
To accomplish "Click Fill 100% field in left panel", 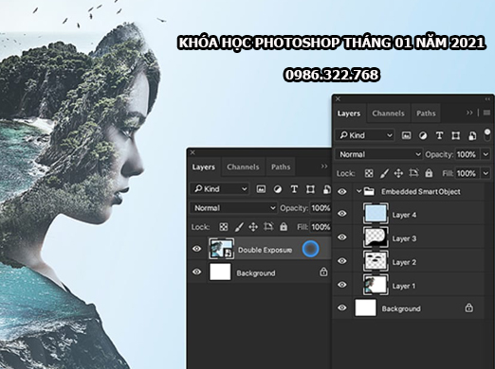I will pos(321,227).
